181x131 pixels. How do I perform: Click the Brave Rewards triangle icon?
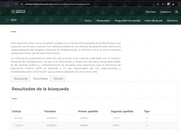click(x=173, y=4)
